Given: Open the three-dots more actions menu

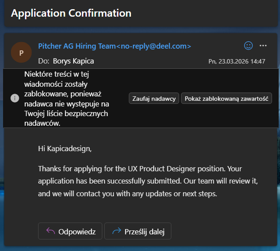Looking at the screenshot, I should pos(263,46).
